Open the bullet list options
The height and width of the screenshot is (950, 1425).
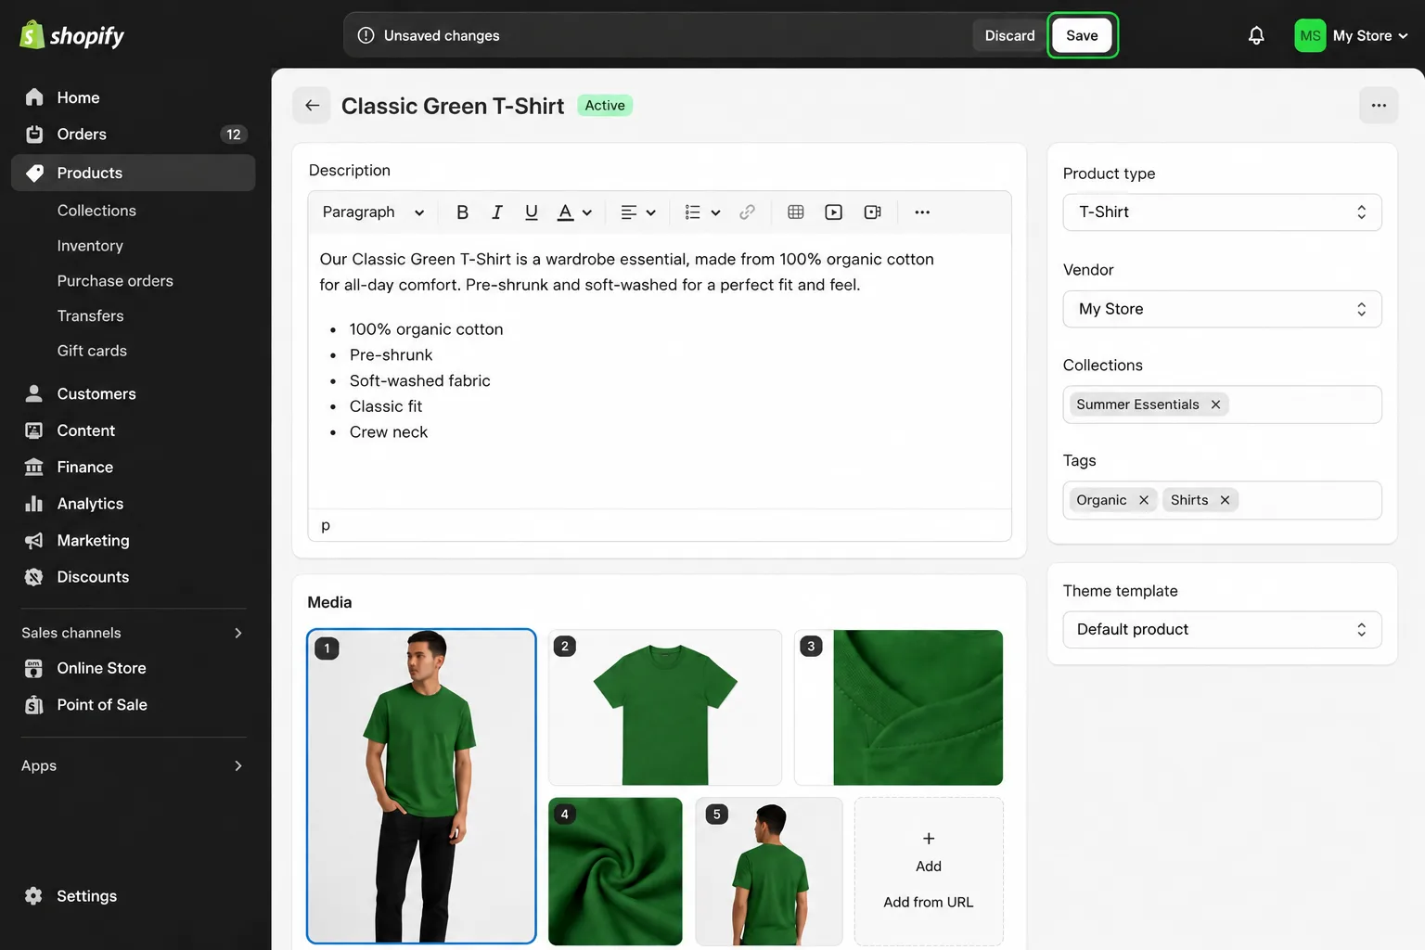coord(702,212)
